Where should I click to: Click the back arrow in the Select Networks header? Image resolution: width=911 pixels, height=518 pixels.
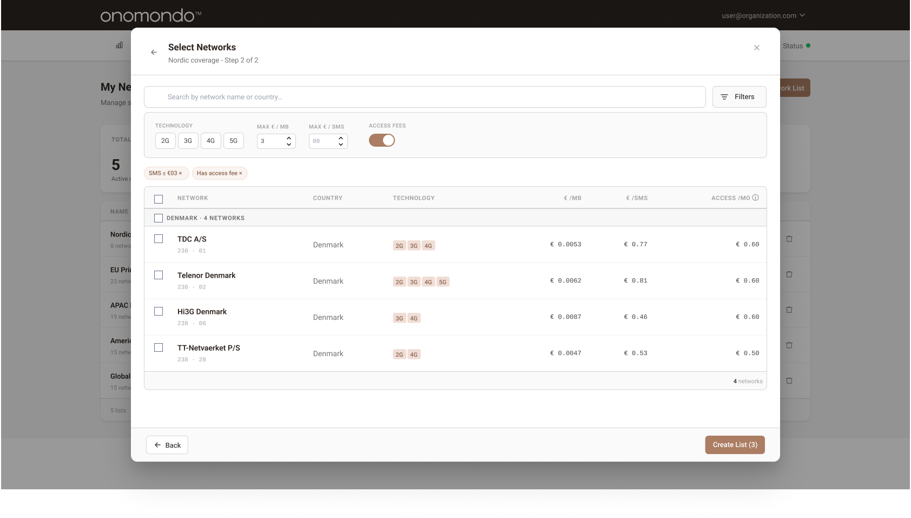point(154,52)
